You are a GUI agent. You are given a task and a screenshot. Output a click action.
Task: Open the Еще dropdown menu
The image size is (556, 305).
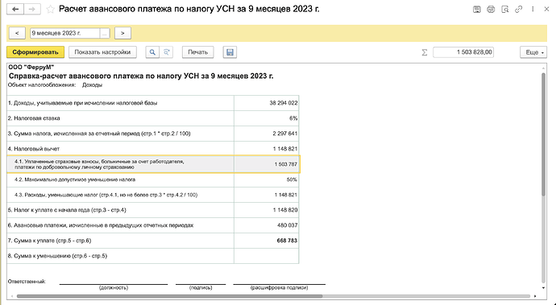(x=533, y=52)
